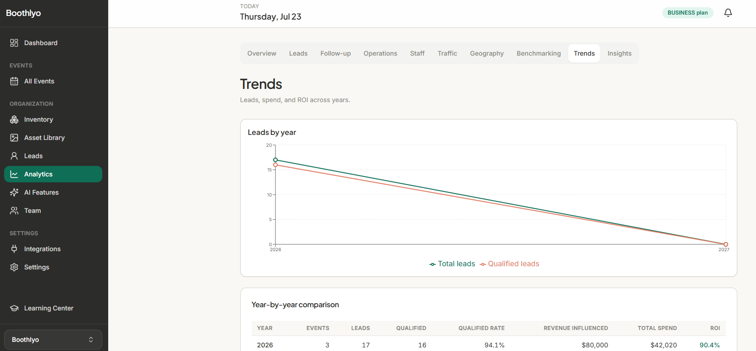The height and width of the screenshot is (351, 756).
Task: Click the Analytics chart icon
Action: coord(14,174)
